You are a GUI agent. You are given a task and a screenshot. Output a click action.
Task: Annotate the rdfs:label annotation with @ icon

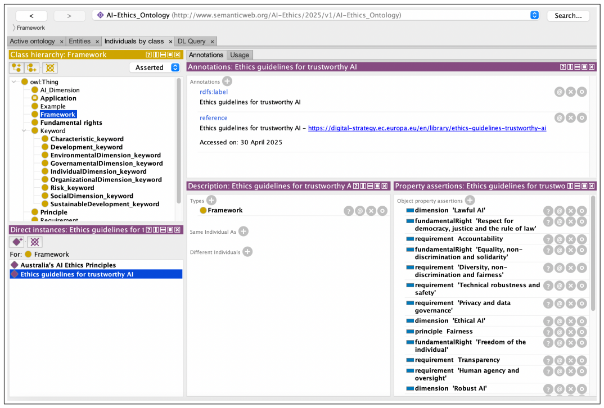[x=560, y=92]
